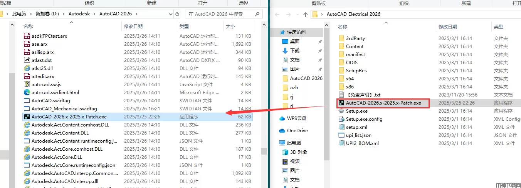521x188 pixels.
Task: Select the autocad.swclient.html Edge icon
Action: click(x=27, y=92)
